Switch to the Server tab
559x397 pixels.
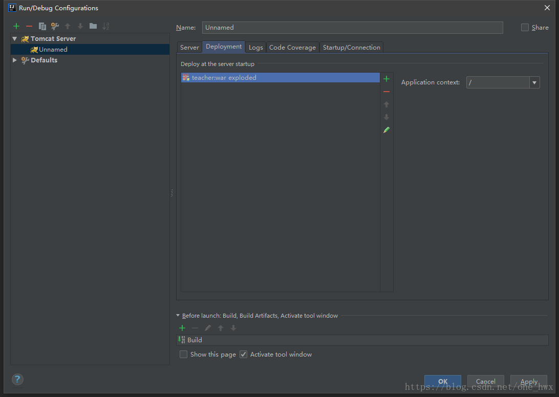point(189,48)
